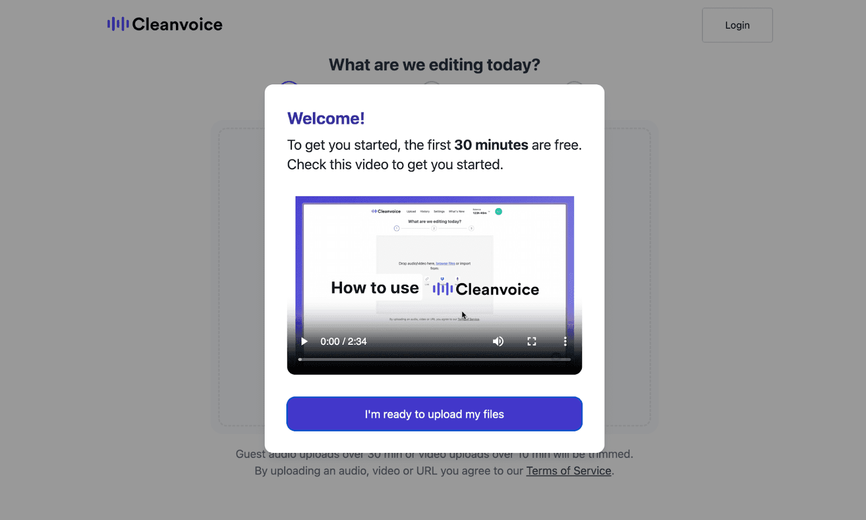The image size is (866, 520).
Task: Click the "0:00 / 2:34" time display
Action: [344, 342]
